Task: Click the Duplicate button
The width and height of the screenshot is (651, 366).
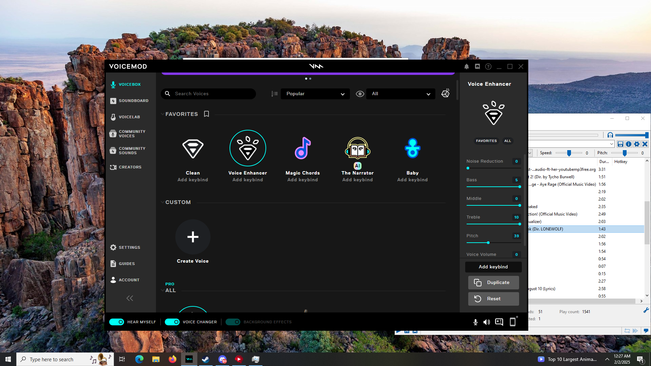Action: coord(493,283)
